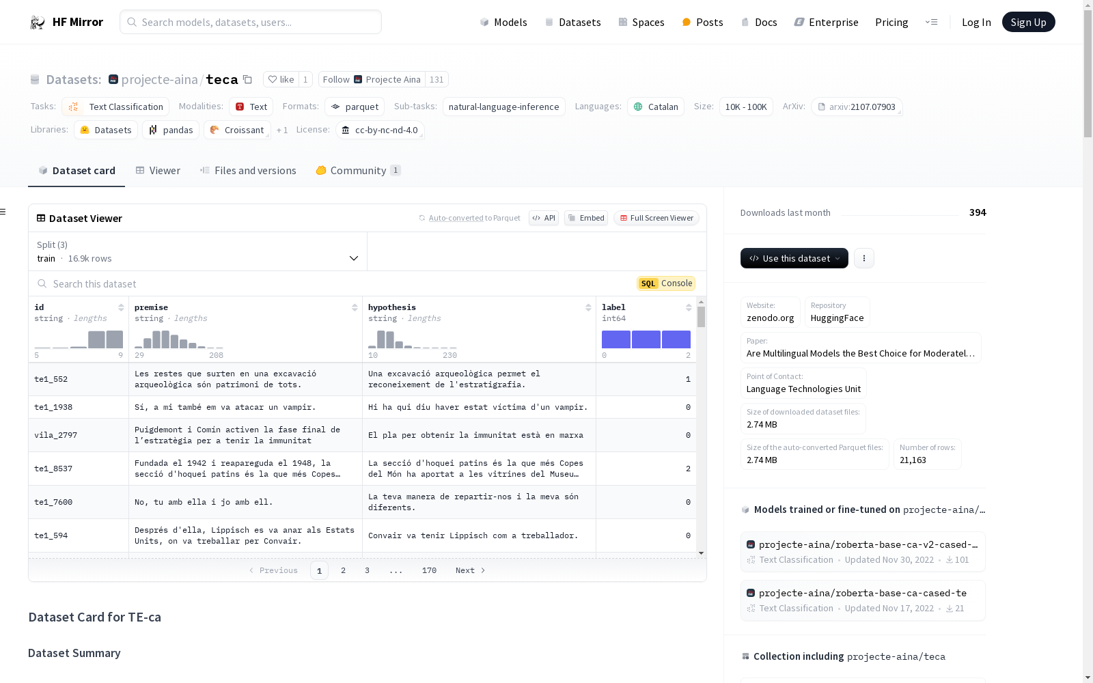Open the Pricing page
Image resolution: width=1093 pixels, height=683 pixels.
891,23
